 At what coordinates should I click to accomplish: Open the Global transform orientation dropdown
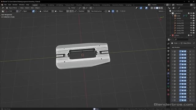[x=73, y=8]
